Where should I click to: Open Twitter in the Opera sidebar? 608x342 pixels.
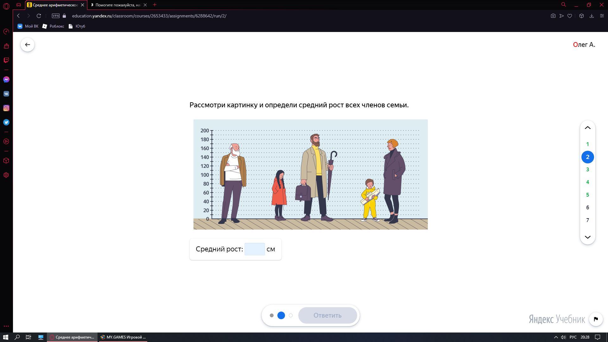tap(6, 122)
